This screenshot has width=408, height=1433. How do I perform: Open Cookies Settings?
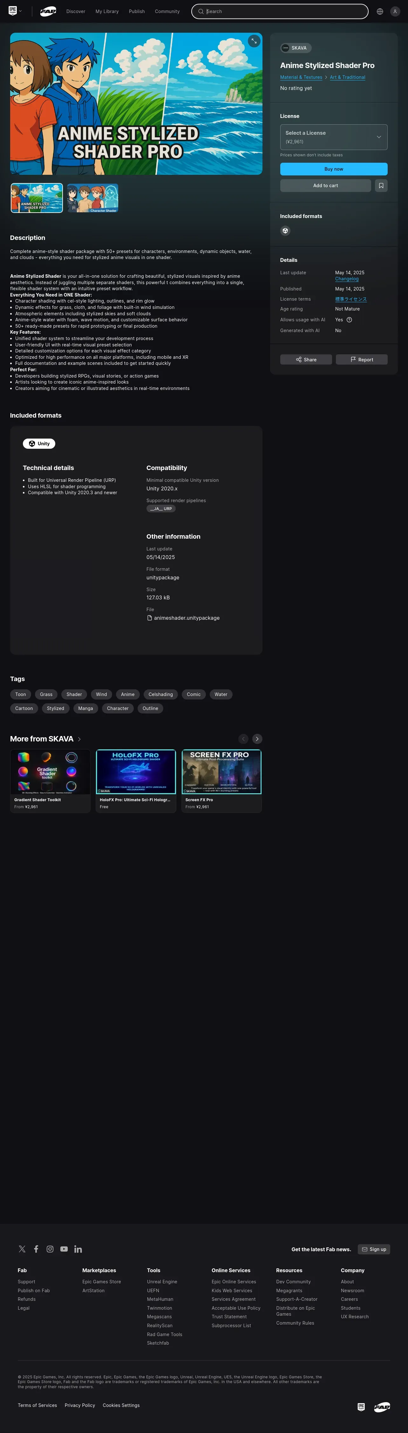pos(121,1405)
